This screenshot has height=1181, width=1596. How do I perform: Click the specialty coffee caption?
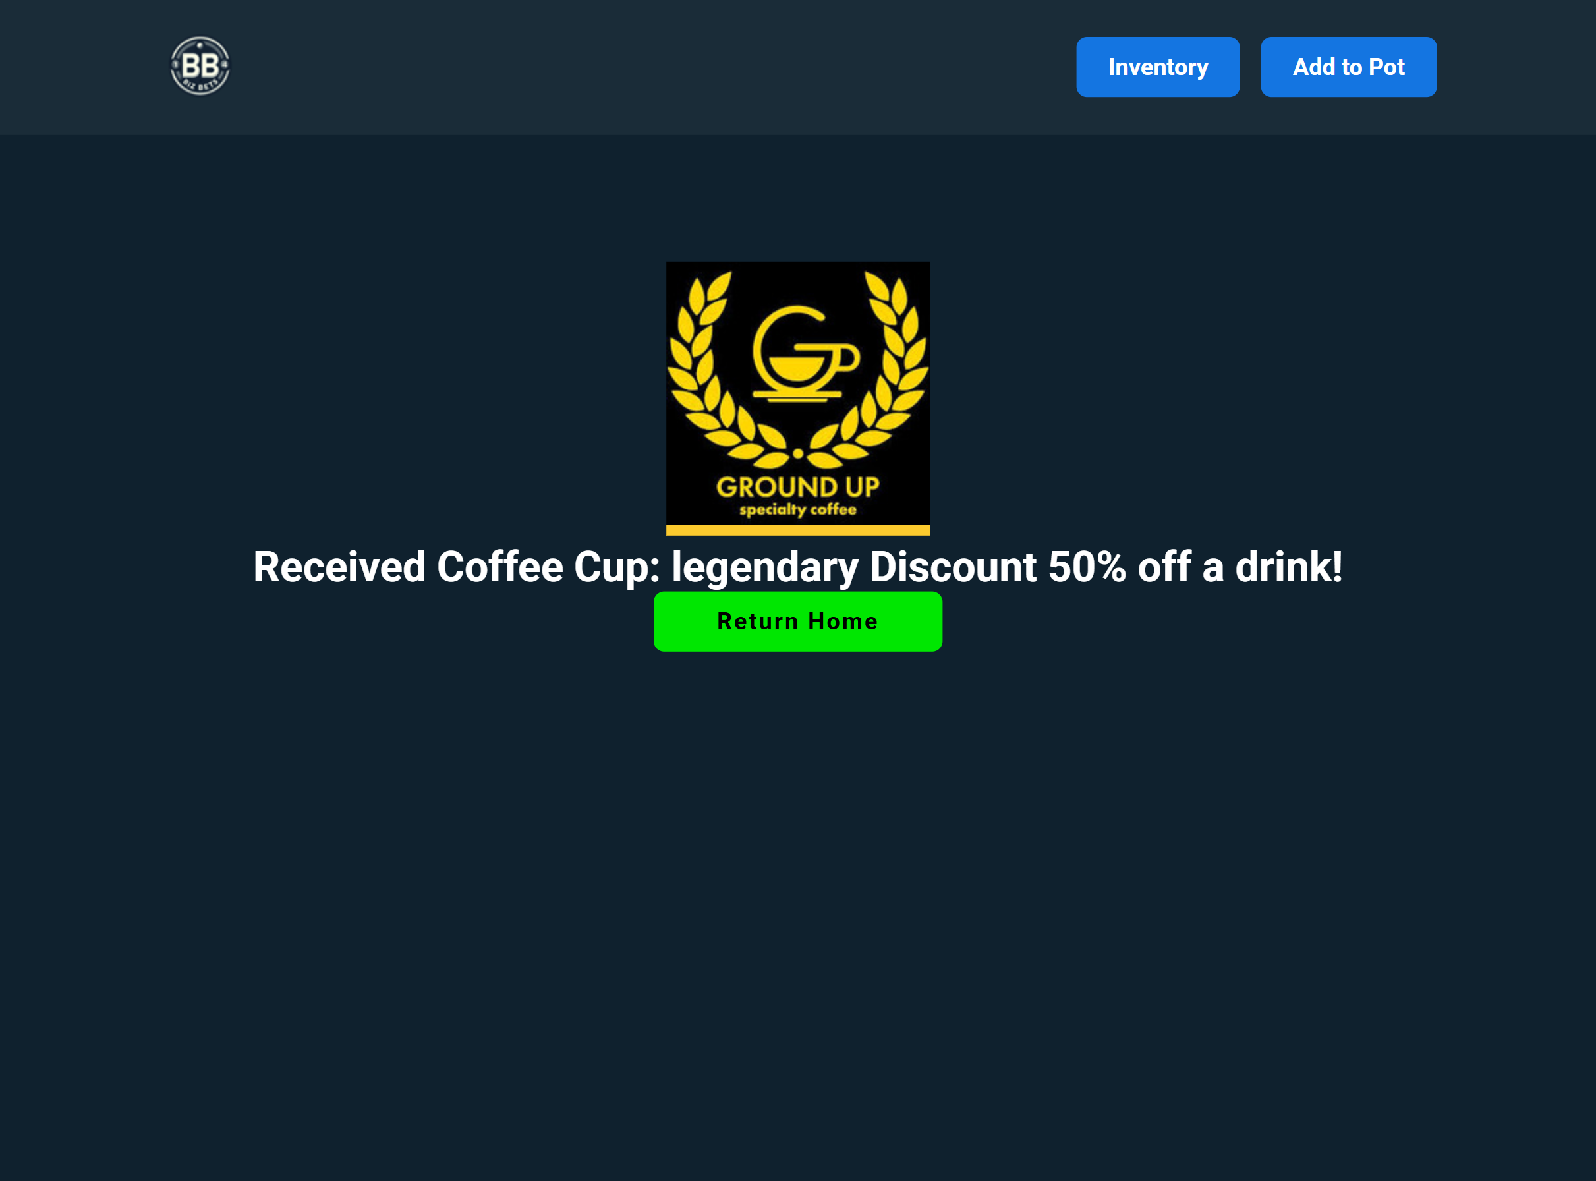click(797, 509)
